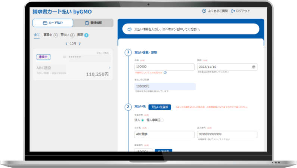Click the blue 履歴 count badge

pyautogui.click(x=86, y=35)
